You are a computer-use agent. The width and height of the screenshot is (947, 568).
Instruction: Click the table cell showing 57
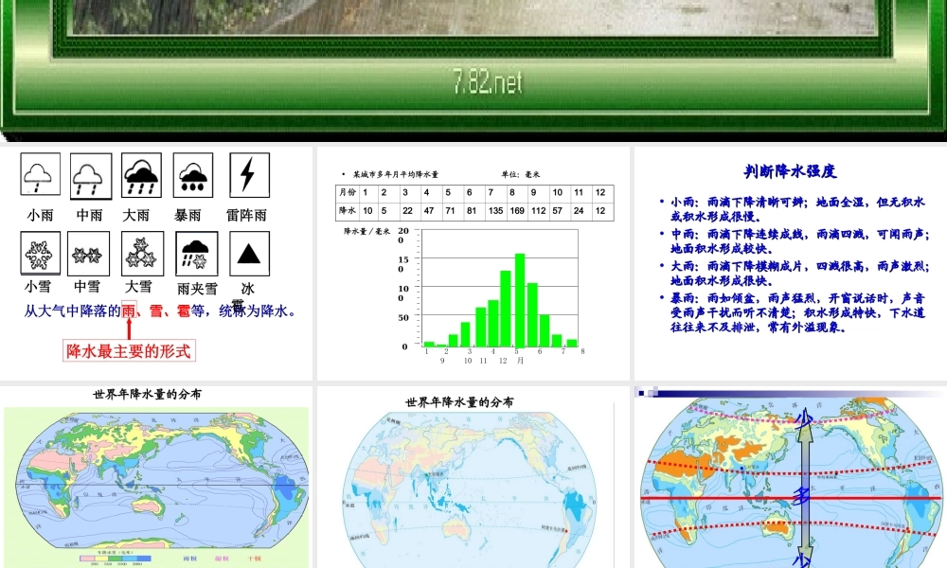click(x=560, y=211)
